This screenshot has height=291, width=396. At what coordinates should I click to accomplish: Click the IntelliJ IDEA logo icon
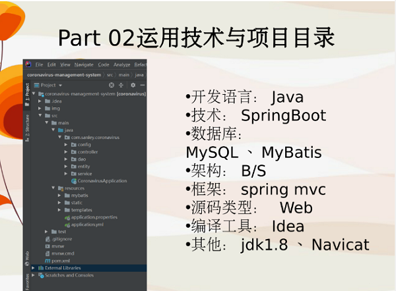[x=28, y=65]
